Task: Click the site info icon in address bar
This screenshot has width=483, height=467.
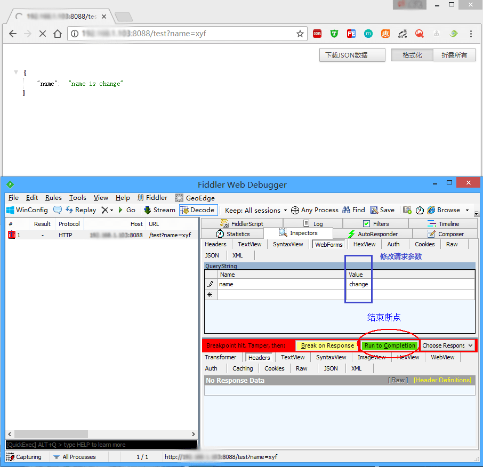Action: pyautogui.click(x=75, y=34)
